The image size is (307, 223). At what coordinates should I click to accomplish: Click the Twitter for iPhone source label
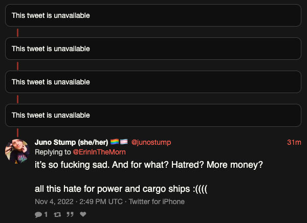point(157,202)
